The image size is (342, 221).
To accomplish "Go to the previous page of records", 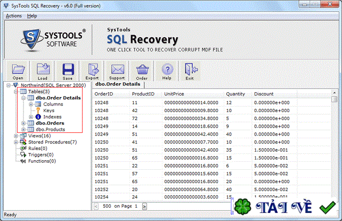I will point(96,206).
